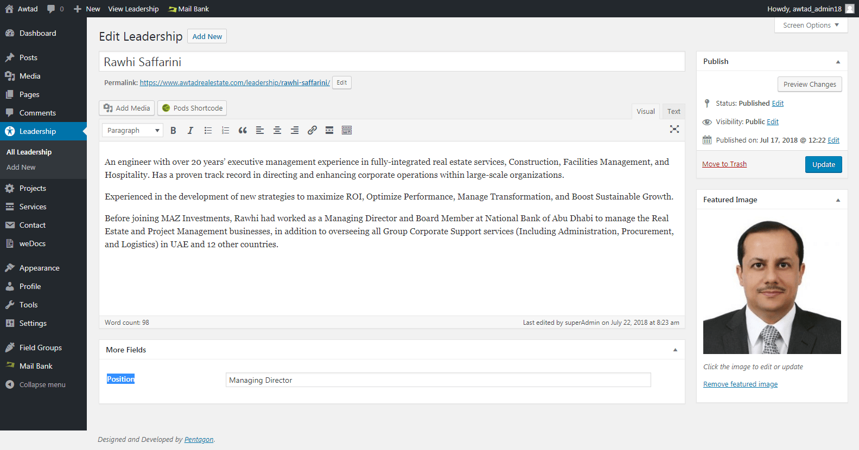Enable distraction-free writing mode
859x450 pixels.
coord(675,129)
